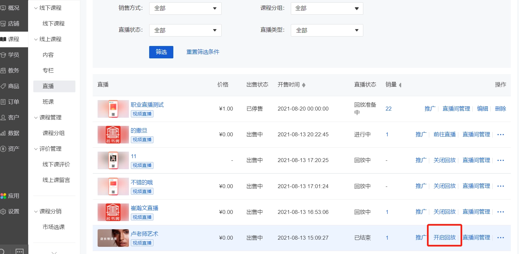Go to 班课 menu item
519x254 pixels.
48,102
